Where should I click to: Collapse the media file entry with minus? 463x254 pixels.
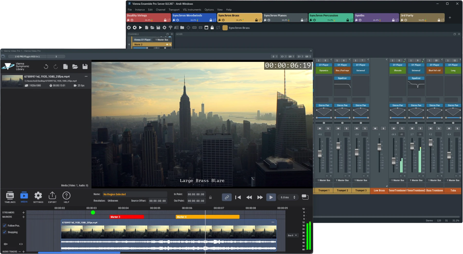tap(86, 76)
